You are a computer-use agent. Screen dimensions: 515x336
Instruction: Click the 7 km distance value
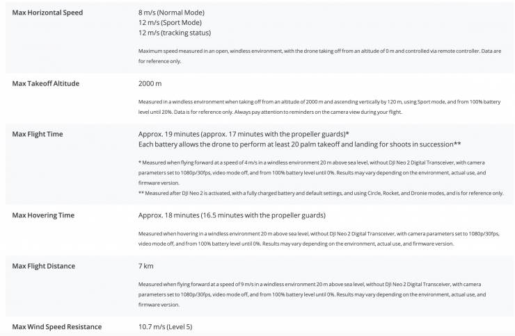[145, 265]
